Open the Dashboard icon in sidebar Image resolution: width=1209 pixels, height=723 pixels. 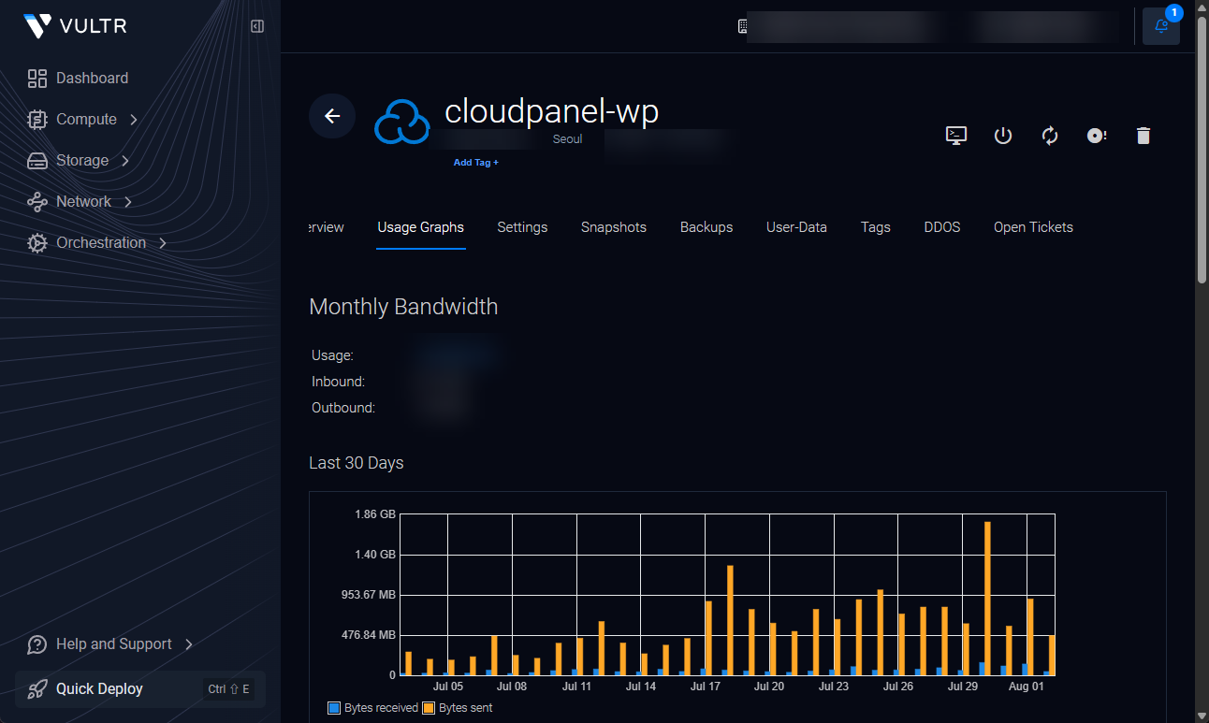coord(37,79)
